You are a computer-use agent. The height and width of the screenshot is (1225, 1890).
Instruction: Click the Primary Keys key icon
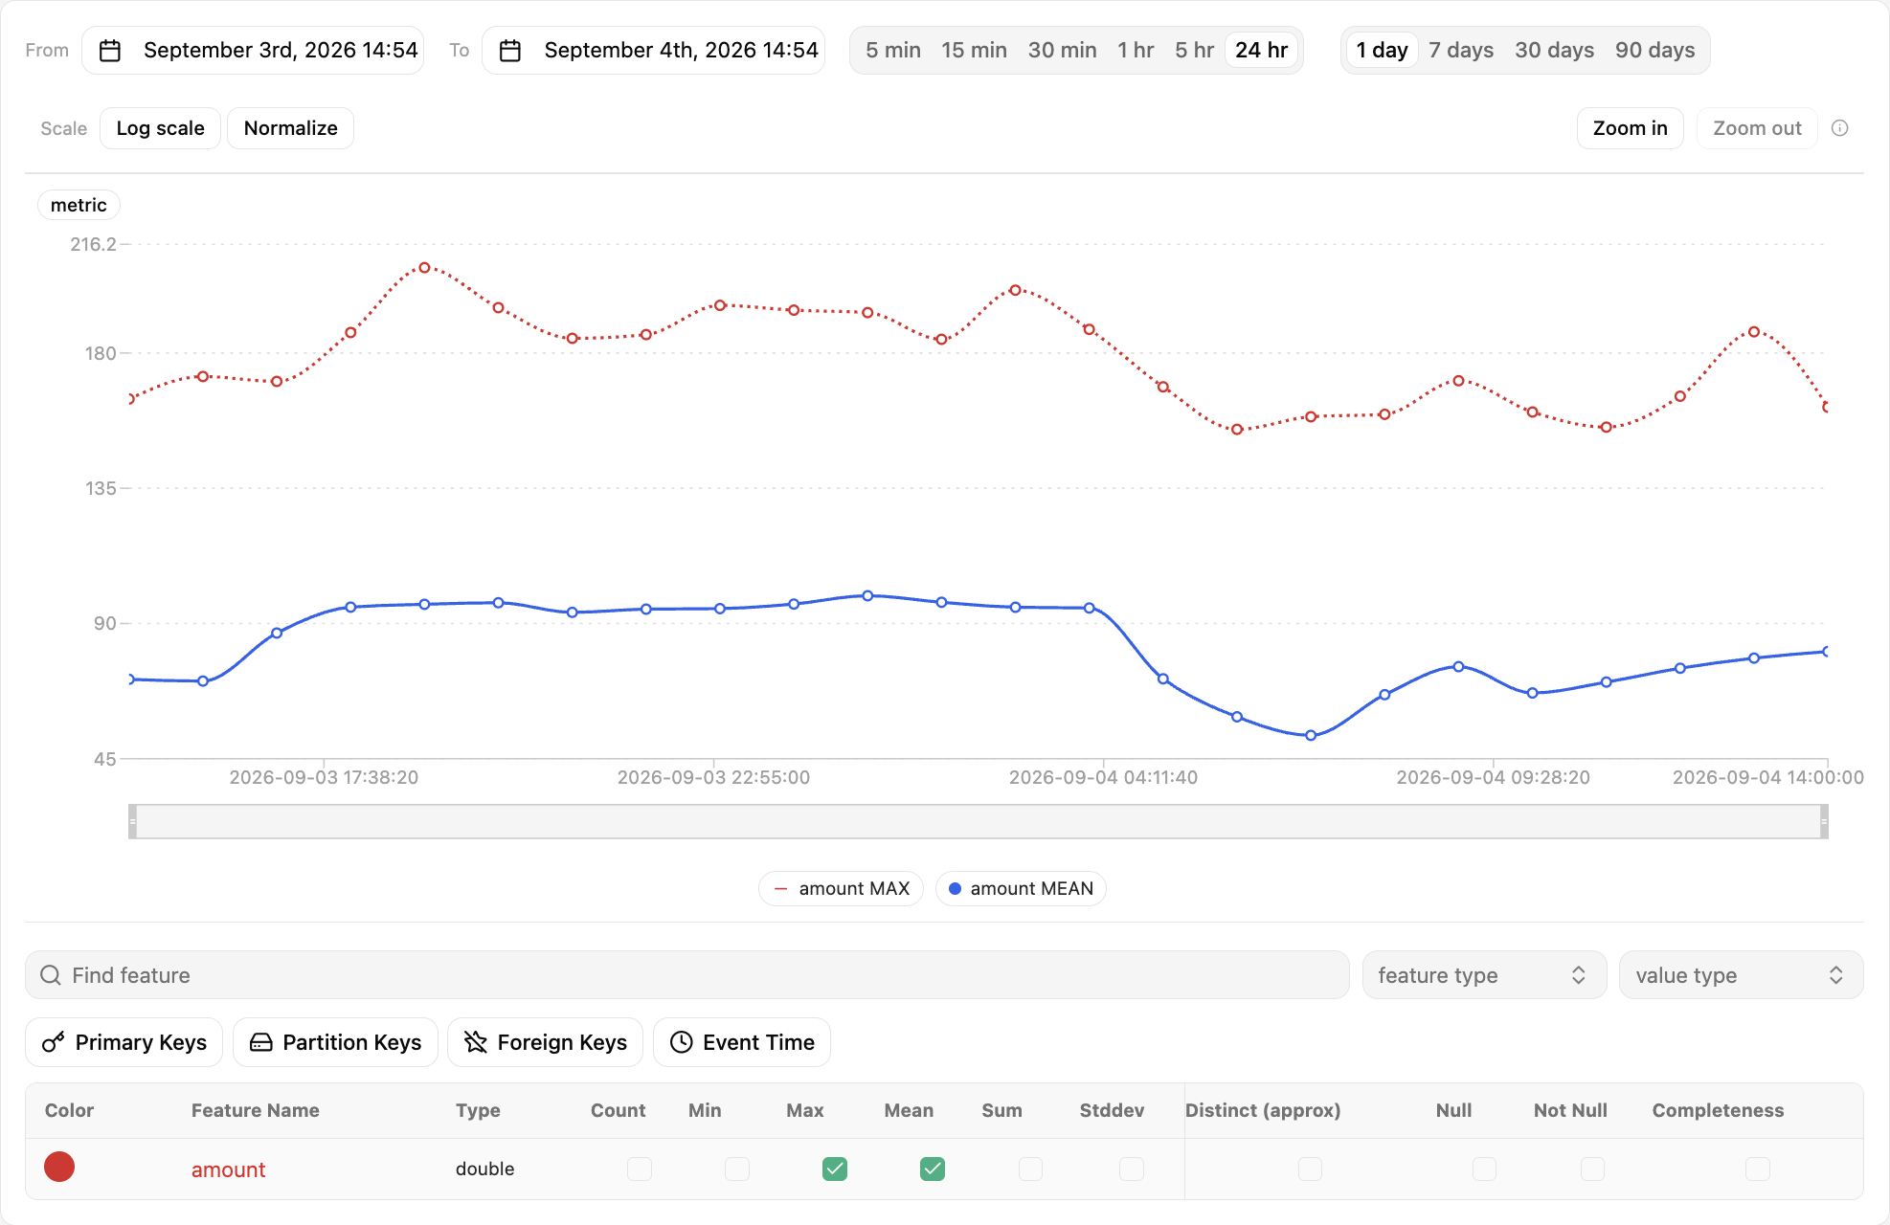point(54,1042)
